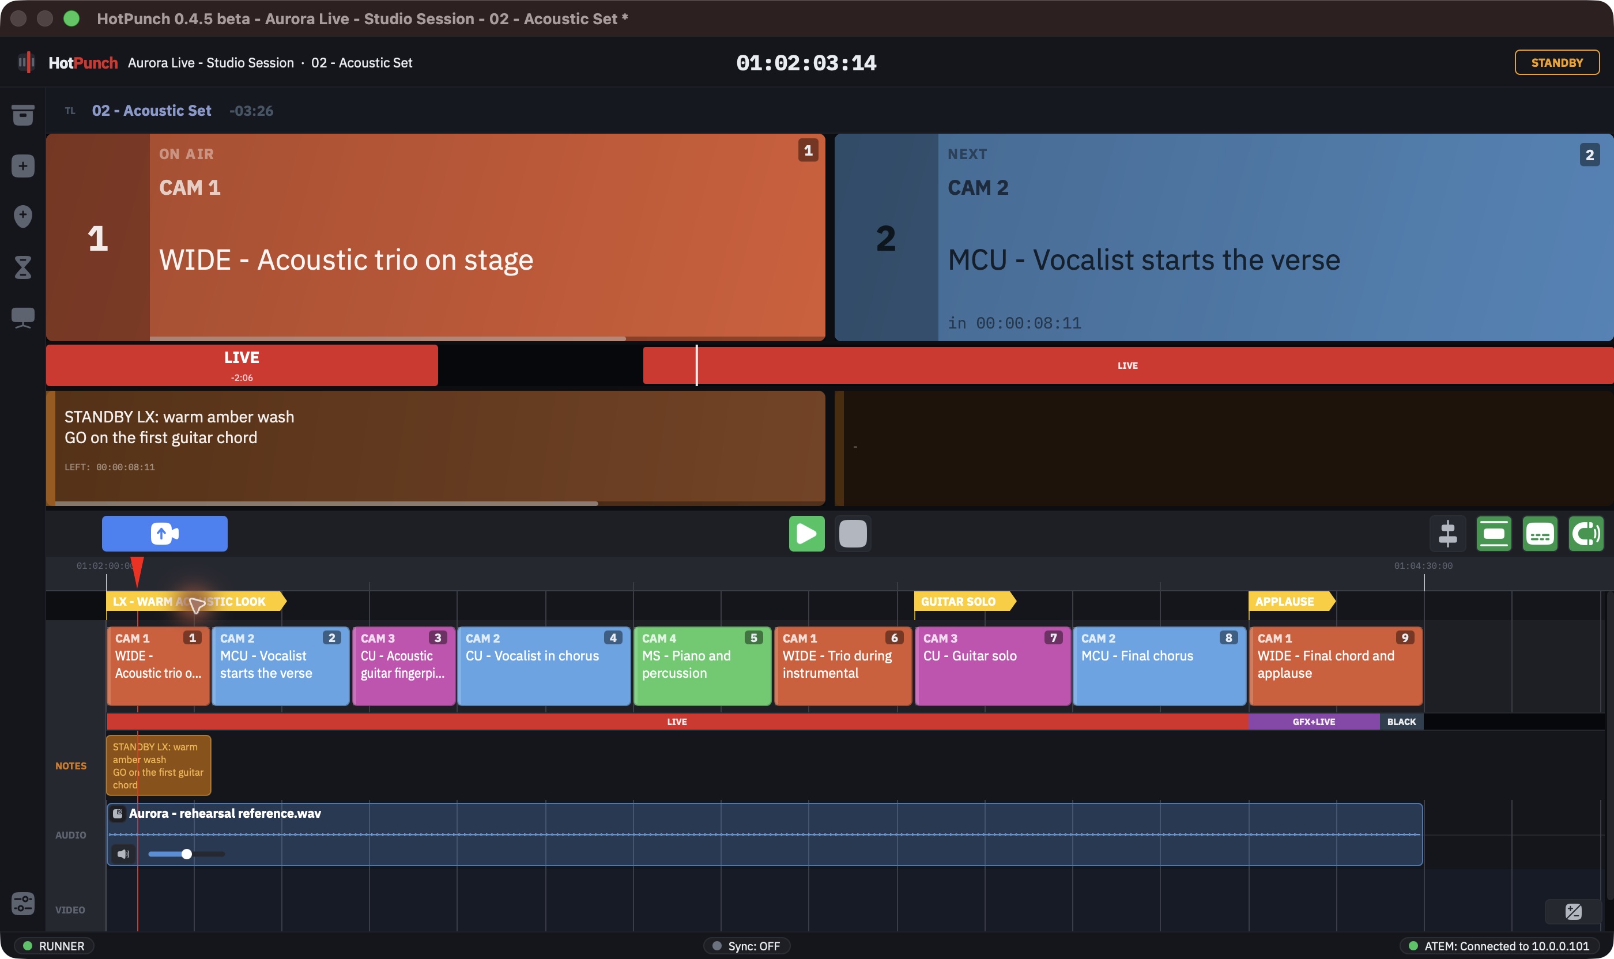Viewport: 1614px width, 959px height.
Task: Click the GFX+LIVE purple segment
Action: coord(1314,722)
